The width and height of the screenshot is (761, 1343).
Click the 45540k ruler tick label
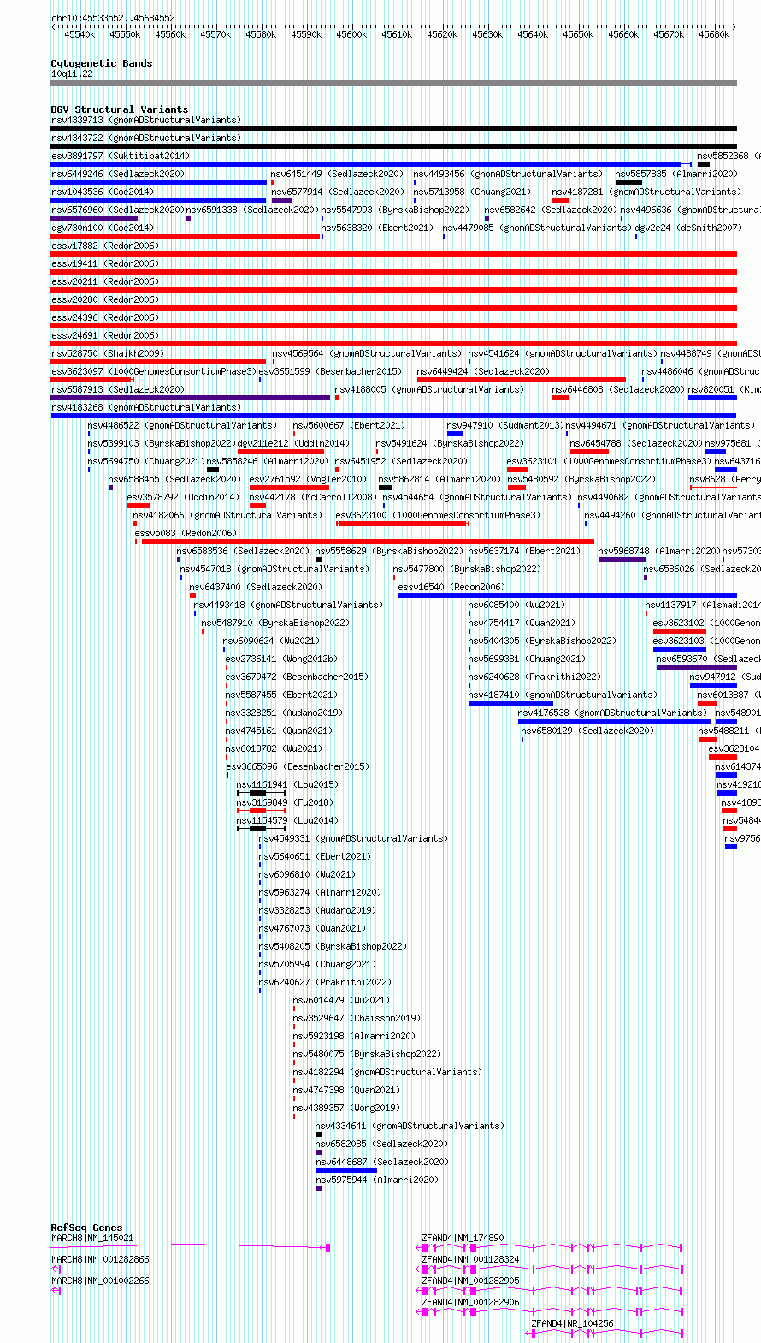tap(80, 34)
